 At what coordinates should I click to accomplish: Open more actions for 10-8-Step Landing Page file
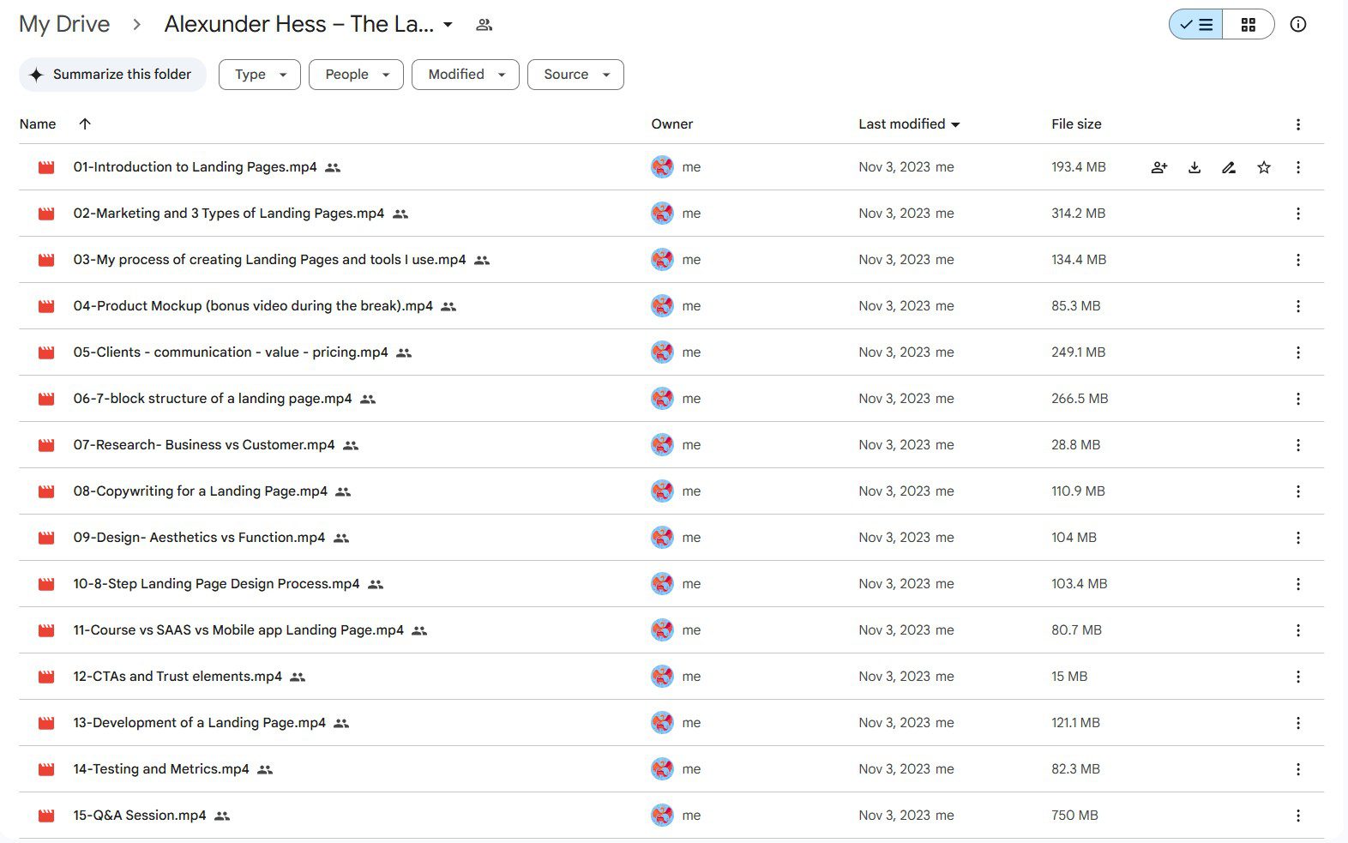point(1298,584)
